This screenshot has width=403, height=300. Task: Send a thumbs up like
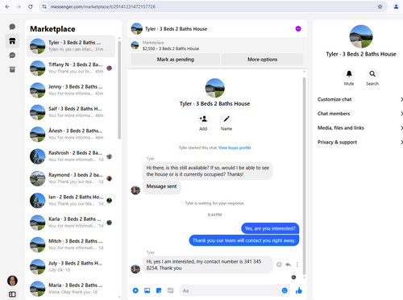(x=299, y=290)
